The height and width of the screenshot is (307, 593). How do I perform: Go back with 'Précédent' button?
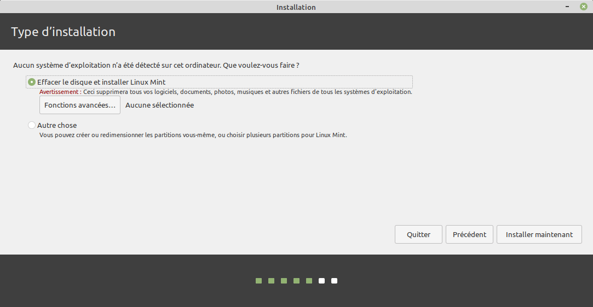469,234
